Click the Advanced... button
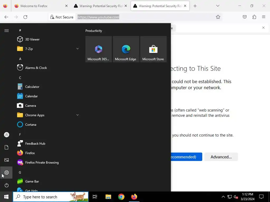The image size is (270, 202). [x=221, y=157]
